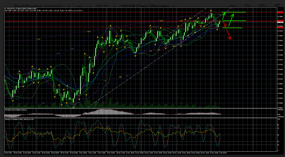Click the tallest MACD histogram bars

coord(102,111)
